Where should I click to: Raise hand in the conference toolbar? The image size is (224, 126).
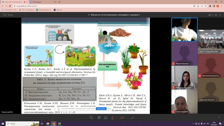tap(99, 118)
